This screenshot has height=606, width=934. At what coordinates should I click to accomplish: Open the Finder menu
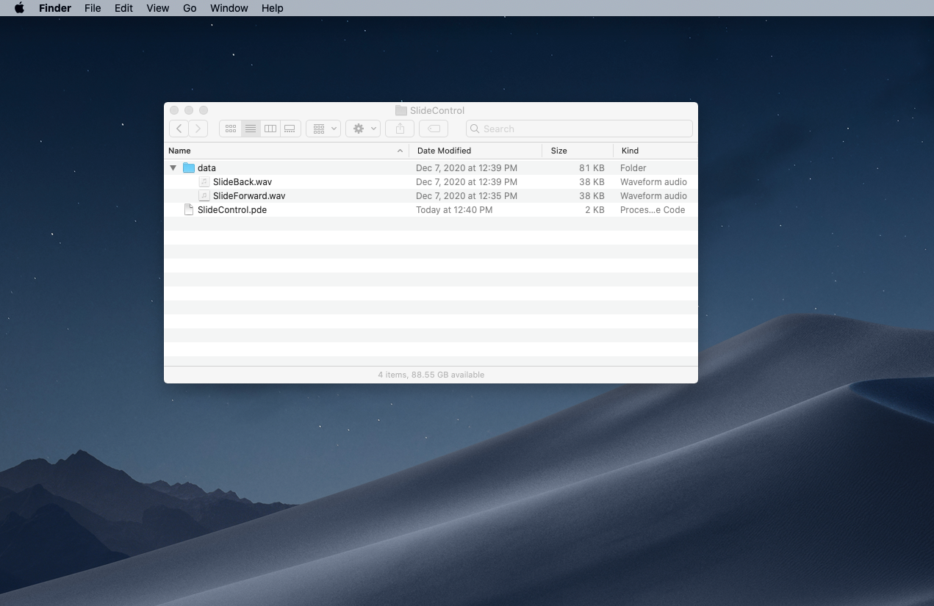(x=55, y=8)
